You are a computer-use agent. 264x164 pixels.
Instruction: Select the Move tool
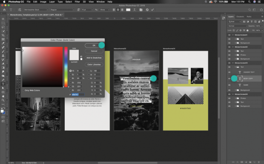(x=3, y=19)
